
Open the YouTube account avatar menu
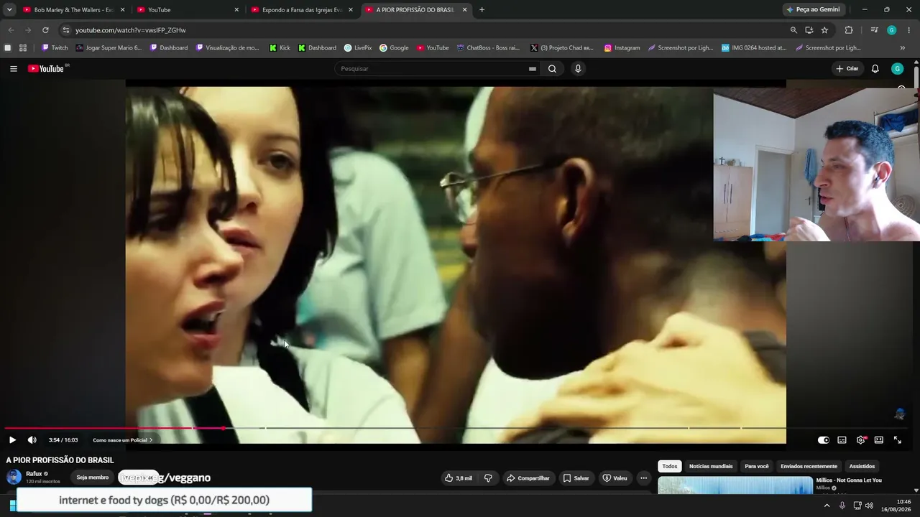pos(897,69)
